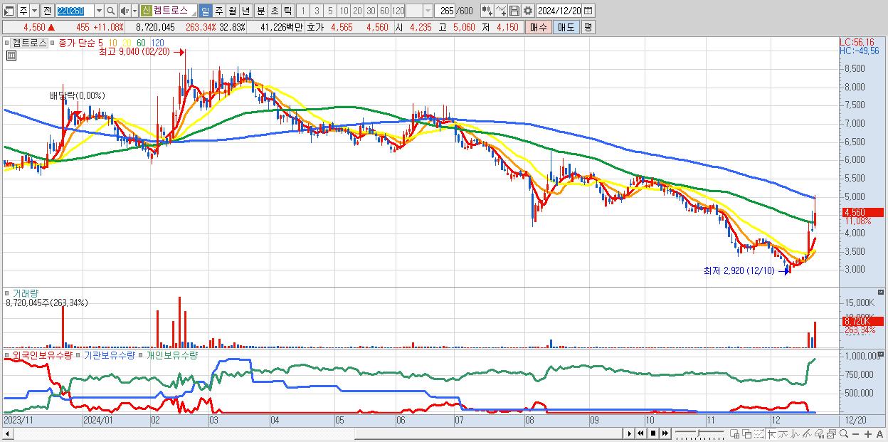
Task: Toggle the small square before 거래량 legend
Action: (8, 293)
